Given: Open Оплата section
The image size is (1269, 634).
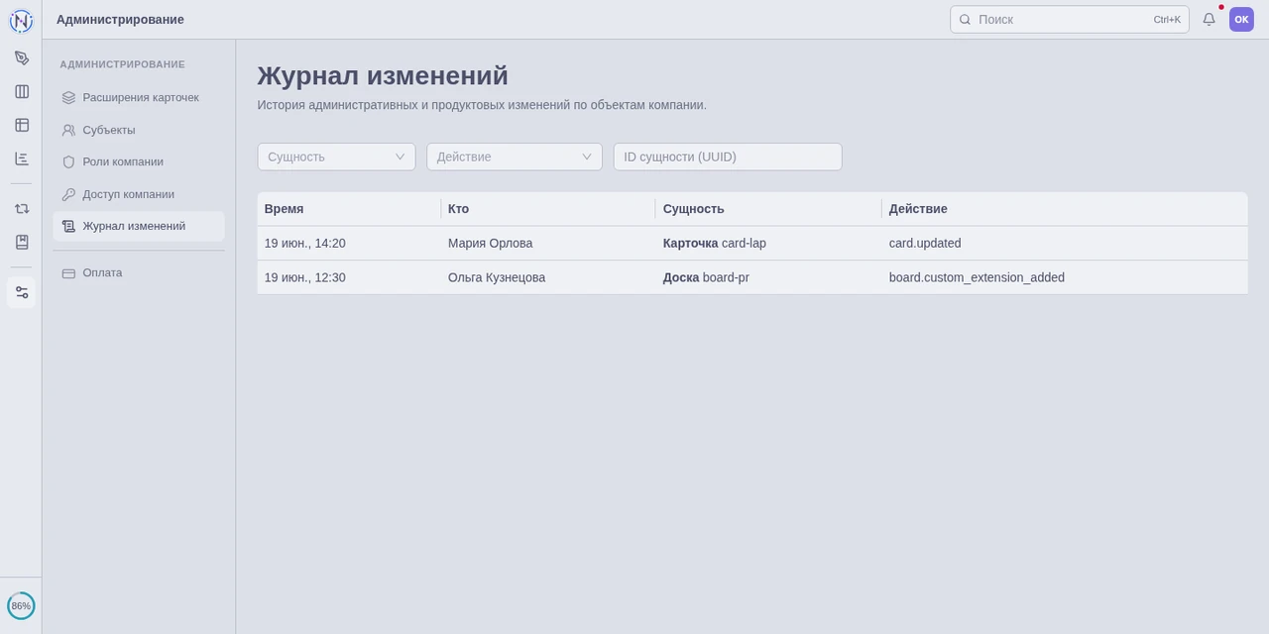Looking at the screenshot, I should (x=139, y=272).
